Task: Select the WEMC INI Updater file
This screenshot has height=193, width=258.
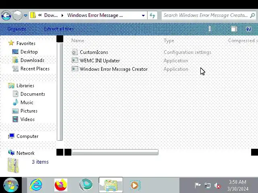Action: click(x=100, y=61)
